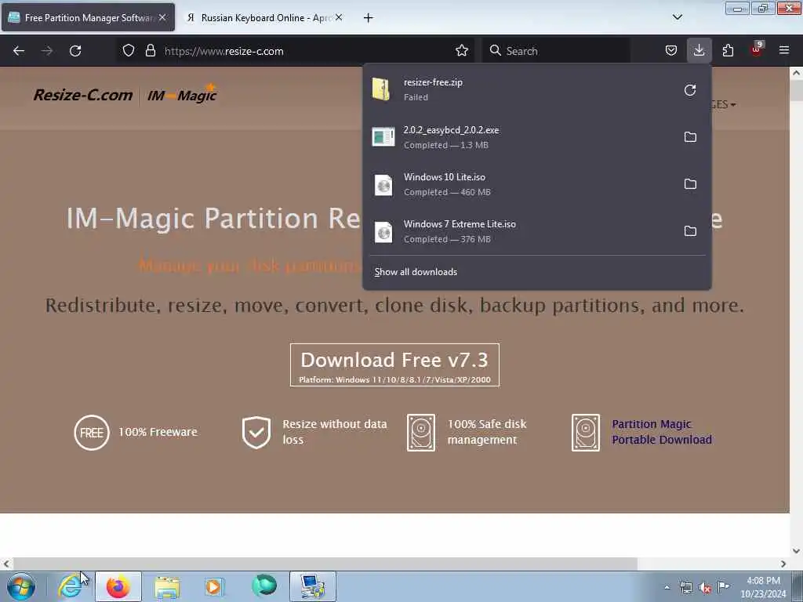This screenshot has width=803, height=602.
Task: Click the site padlock icon
Action: [x=150, y=51]
